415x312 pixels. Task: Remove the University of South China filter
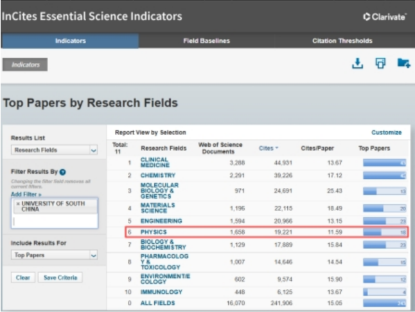coord(18,203)
